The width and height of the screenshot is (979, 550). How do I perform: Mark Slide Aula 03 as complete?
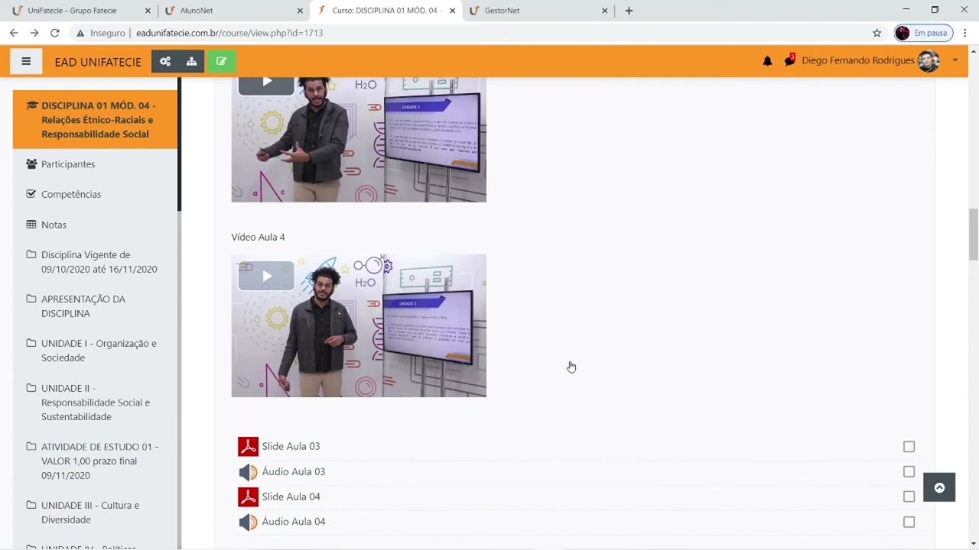pos(909,446)
